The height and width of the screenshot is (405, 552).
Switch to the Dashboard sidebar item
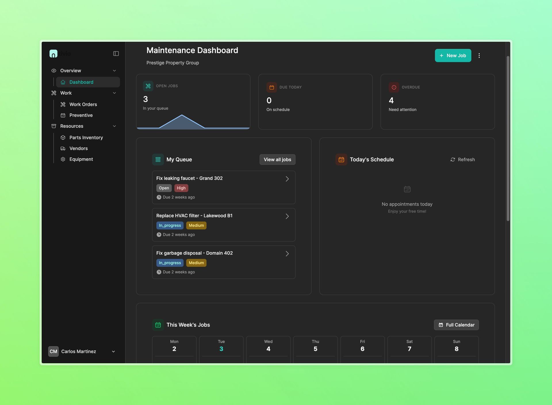coord(81,82)
